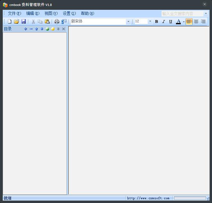Click the 就绪 status text
212x203 pixels.
tap(7, 198)
